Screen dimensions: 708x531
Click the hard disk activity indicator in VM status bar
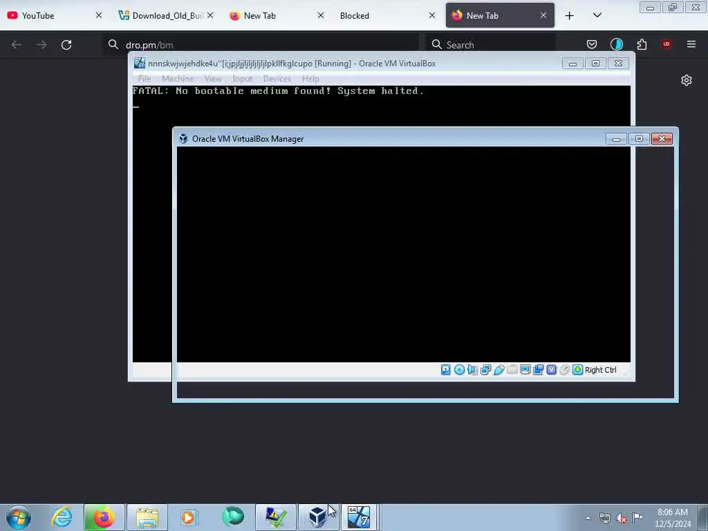445,370
